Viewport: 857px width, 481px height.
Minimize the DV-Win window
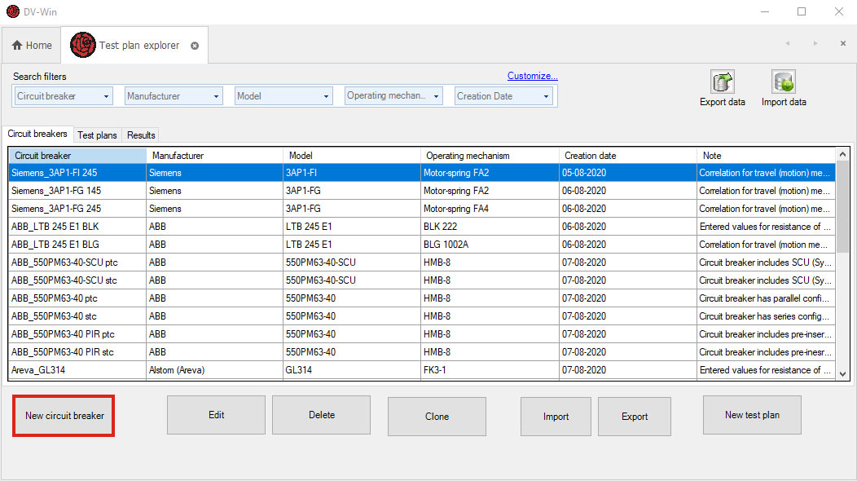[x=765, y=11]
